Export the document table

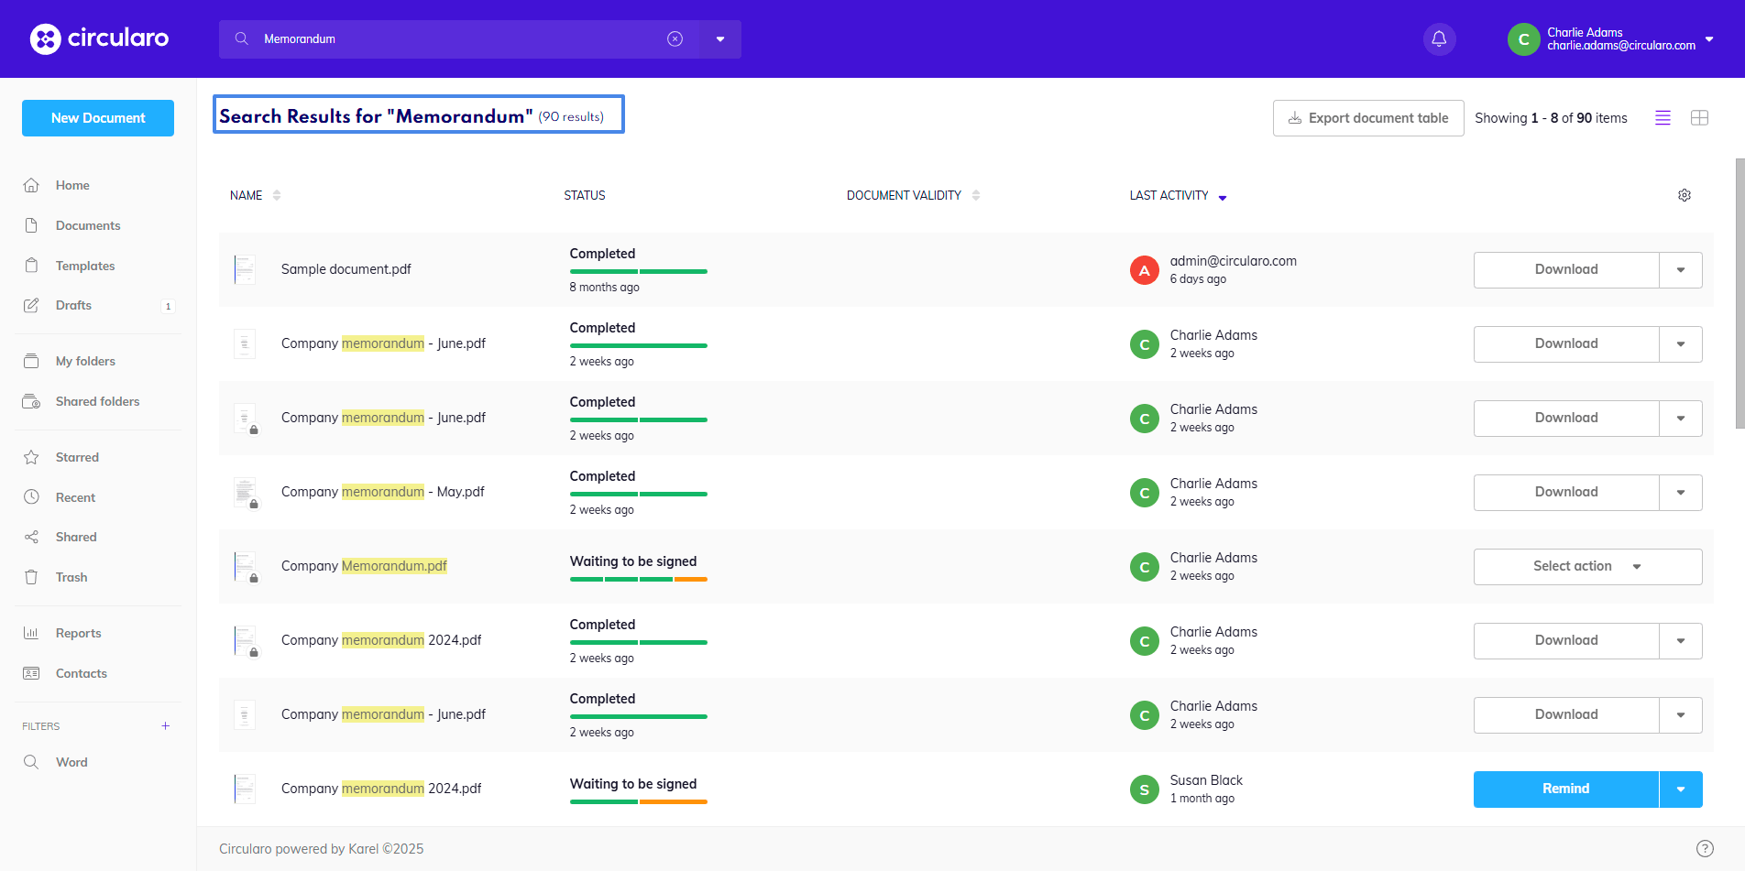[1367, 118]
